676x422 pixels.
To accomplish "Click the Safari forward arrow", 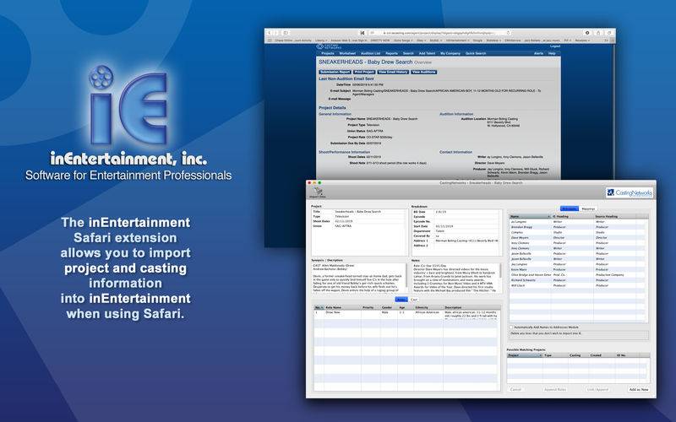I will pos(276,33).
